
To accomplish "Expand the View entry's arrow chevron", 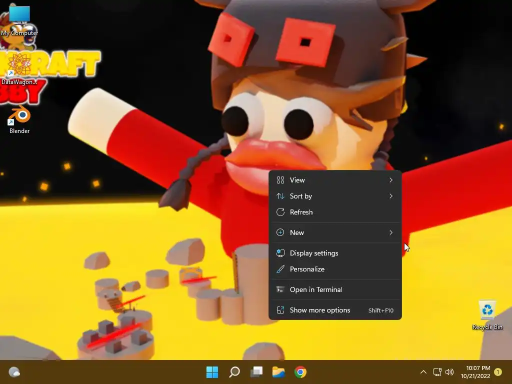I will pyautogui.click(x=391, y=180).
